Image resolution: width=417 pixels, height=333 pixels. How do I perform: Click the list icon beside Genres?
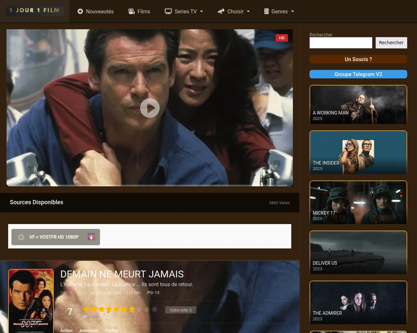266,11
